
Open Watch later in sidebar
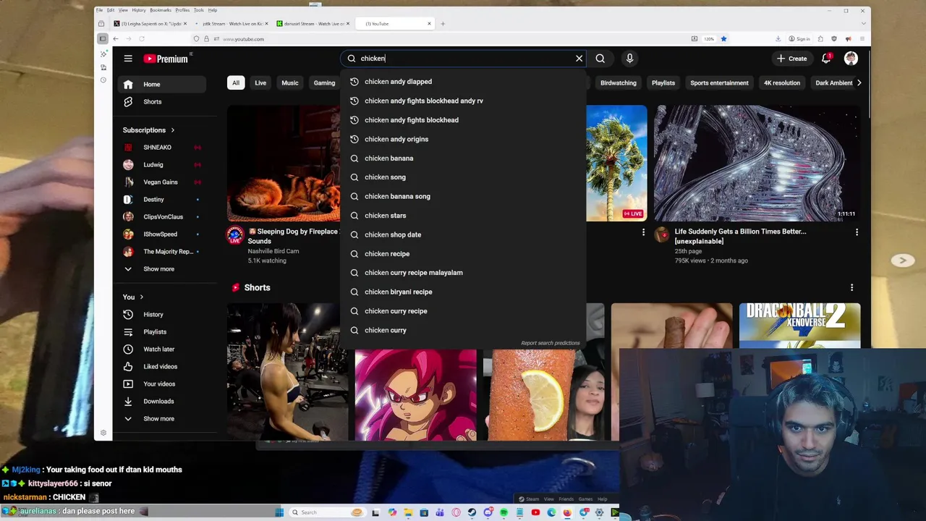point(162,350)
